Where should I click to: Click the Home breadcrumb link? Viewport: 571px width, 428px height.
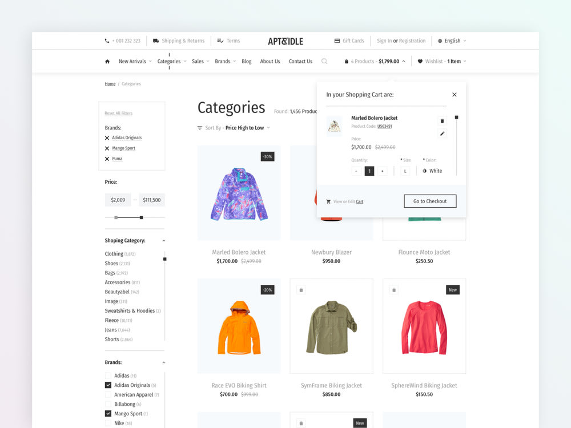click(x=110, y=84)
